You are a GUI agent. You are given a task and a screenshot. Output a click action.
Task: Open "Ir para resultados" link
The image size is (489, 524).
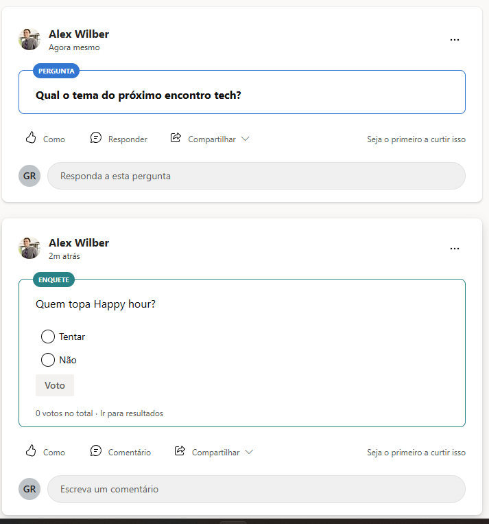coord(132,413)
